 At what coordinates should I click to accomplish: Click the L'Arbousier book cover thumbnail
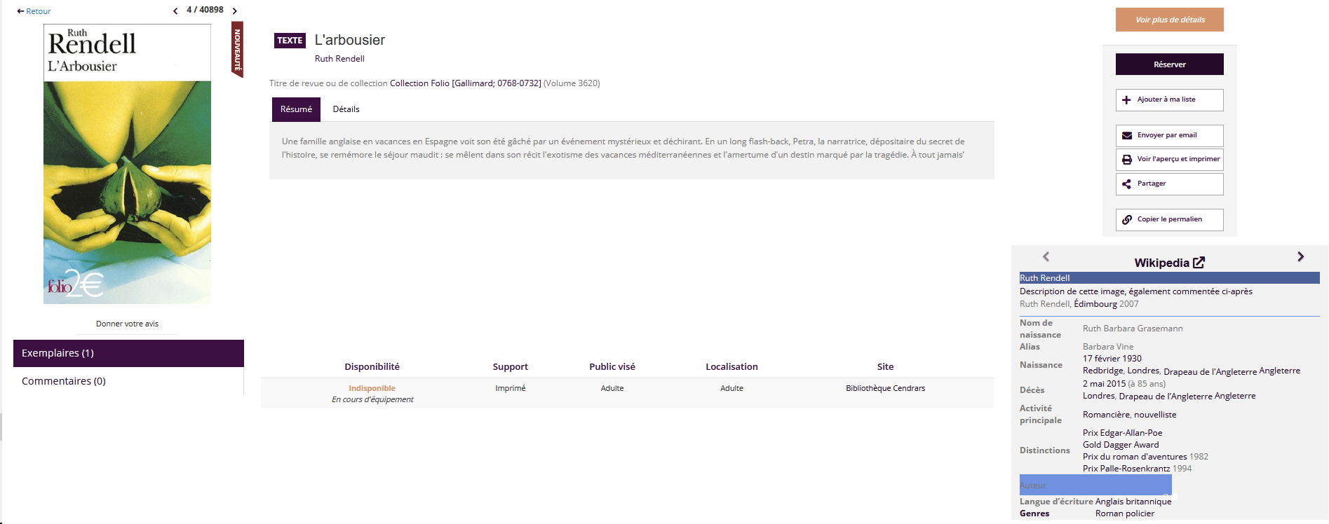[127, 164]
